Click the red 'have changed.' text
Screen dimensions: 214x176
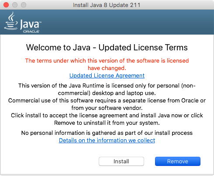tap(107, 68)
